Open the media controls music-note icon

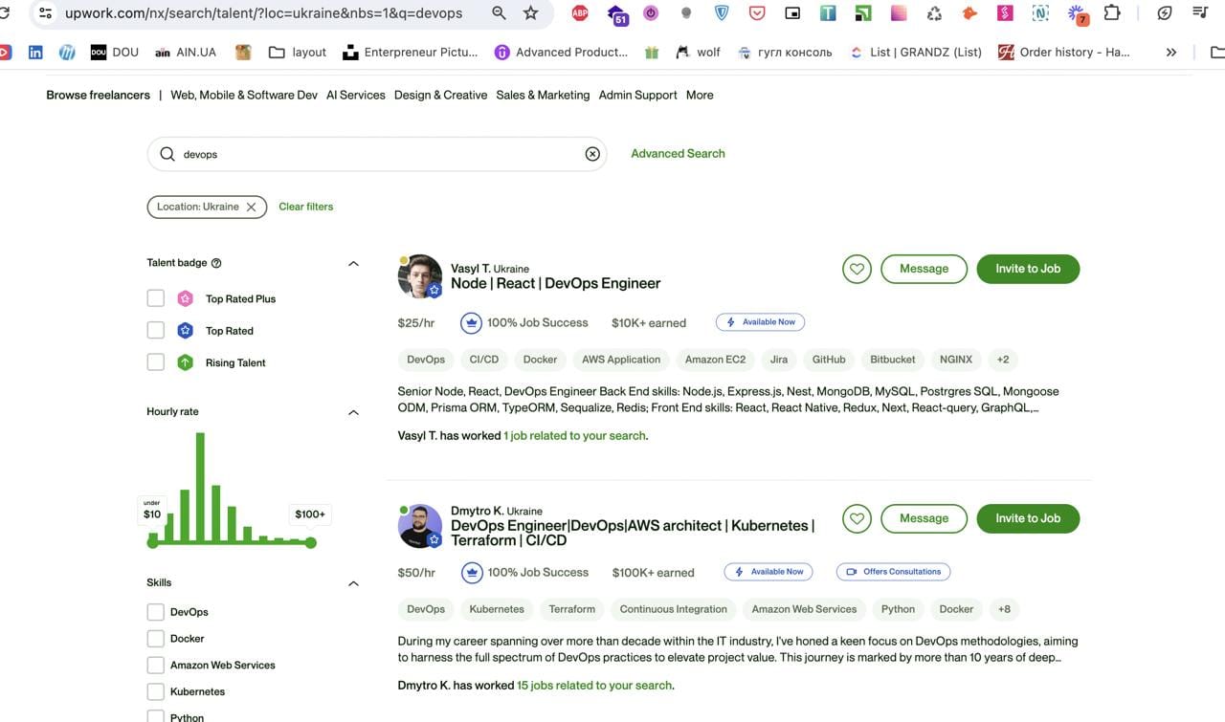point(1200,13)
